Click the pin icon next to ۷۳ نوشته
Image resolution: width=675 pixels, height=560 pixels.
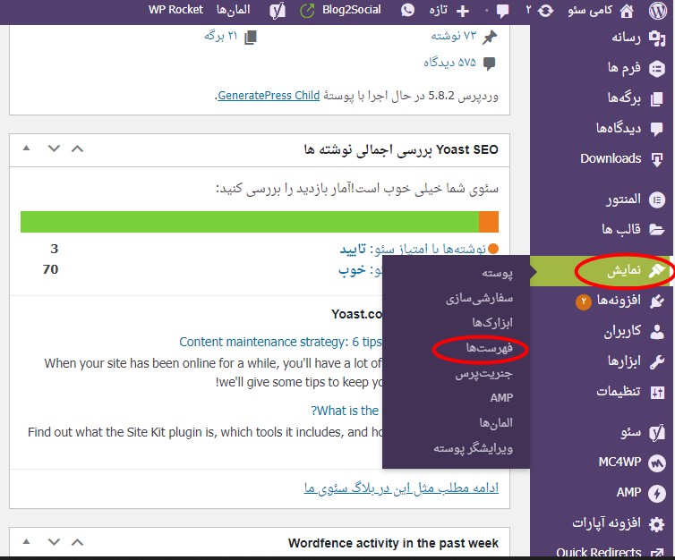tap(490, 38)
